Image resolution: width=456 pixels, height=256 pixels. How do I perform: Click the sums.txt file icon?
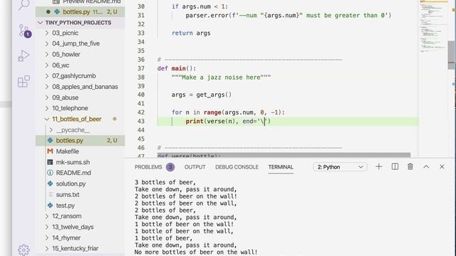51,194
